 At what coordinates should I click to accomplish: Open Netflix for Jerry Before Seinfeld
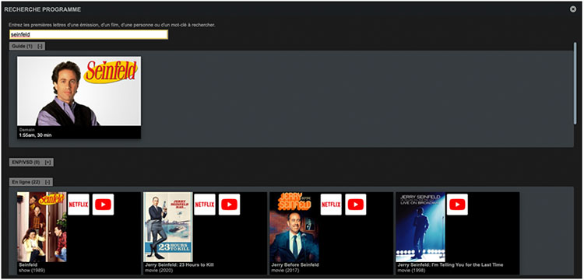coord(331,205)
